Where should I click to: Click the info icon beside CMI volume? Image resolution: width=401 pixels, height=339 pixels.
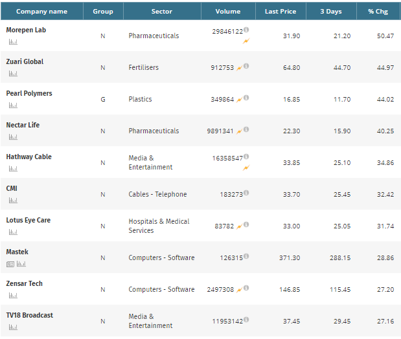[x=246, y=193]
